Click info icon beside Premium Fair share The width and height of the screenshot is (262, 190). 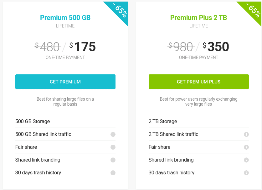tap(113, 147)
